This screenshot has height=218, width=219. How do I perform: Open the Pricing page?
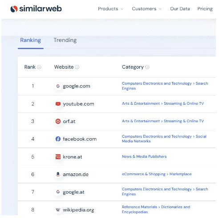coord(205,9)
